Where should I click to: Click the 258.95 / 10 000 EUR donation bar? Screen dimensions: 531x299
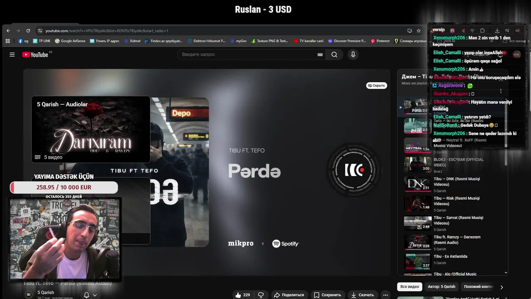(64, 187)
